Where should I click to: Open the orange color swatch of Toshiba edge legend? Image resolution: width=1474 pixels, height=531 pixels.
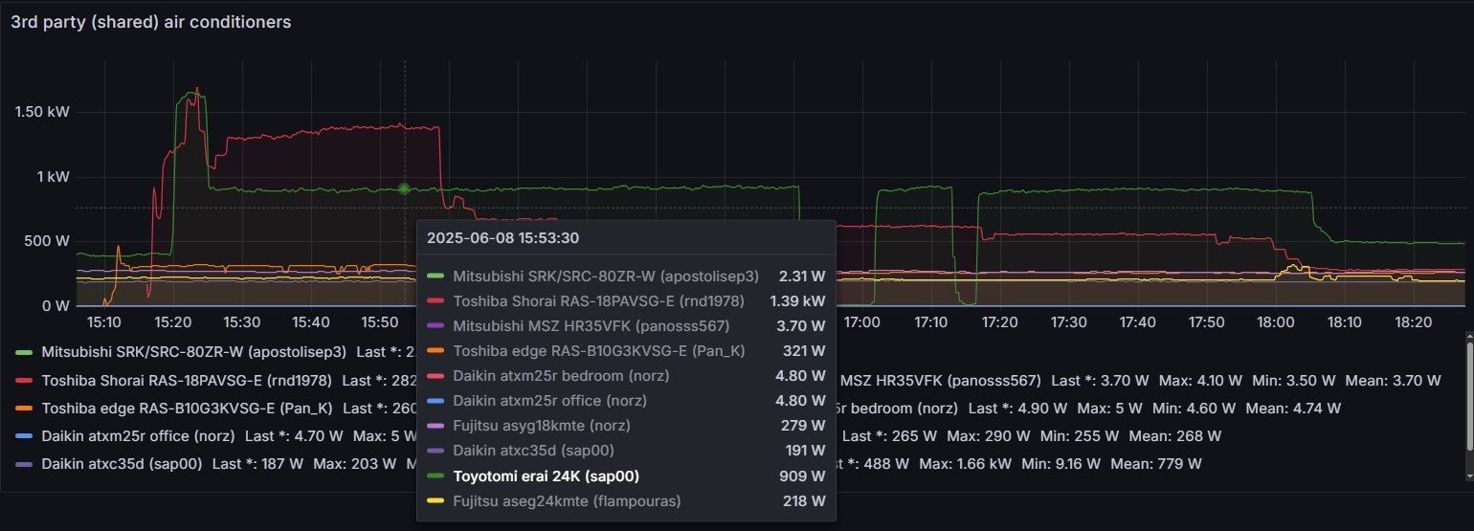click(x=24, y=408)
